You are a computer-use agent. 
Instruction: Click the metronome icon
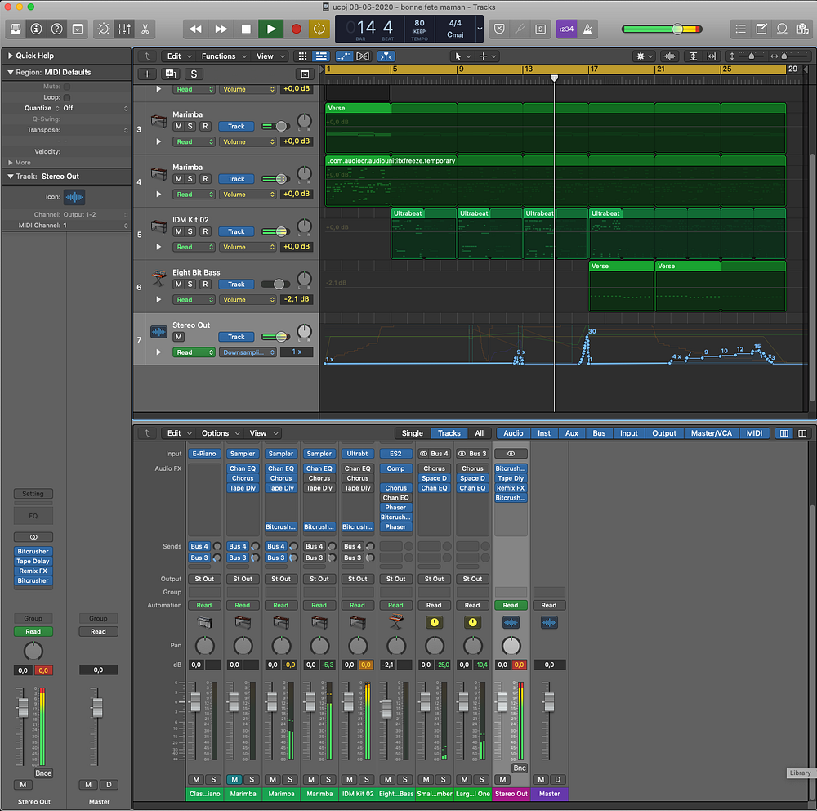(588, 29)
